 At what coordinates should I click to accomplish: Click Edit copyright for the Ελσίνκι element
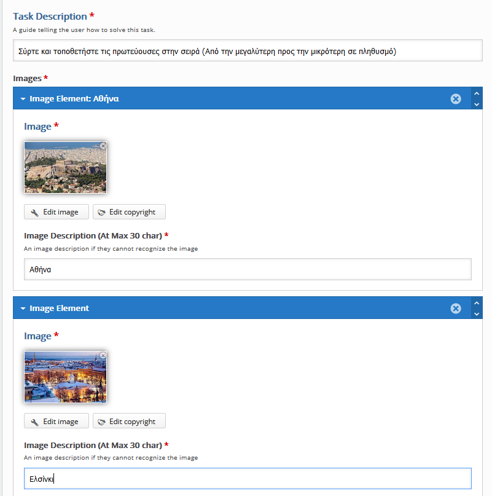click(x=129, y=422)
